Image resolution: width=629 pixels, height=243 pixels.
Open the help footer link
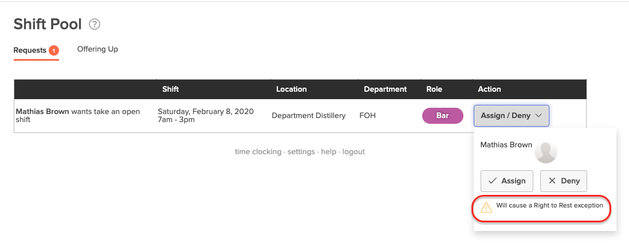[x=329, y=152]
